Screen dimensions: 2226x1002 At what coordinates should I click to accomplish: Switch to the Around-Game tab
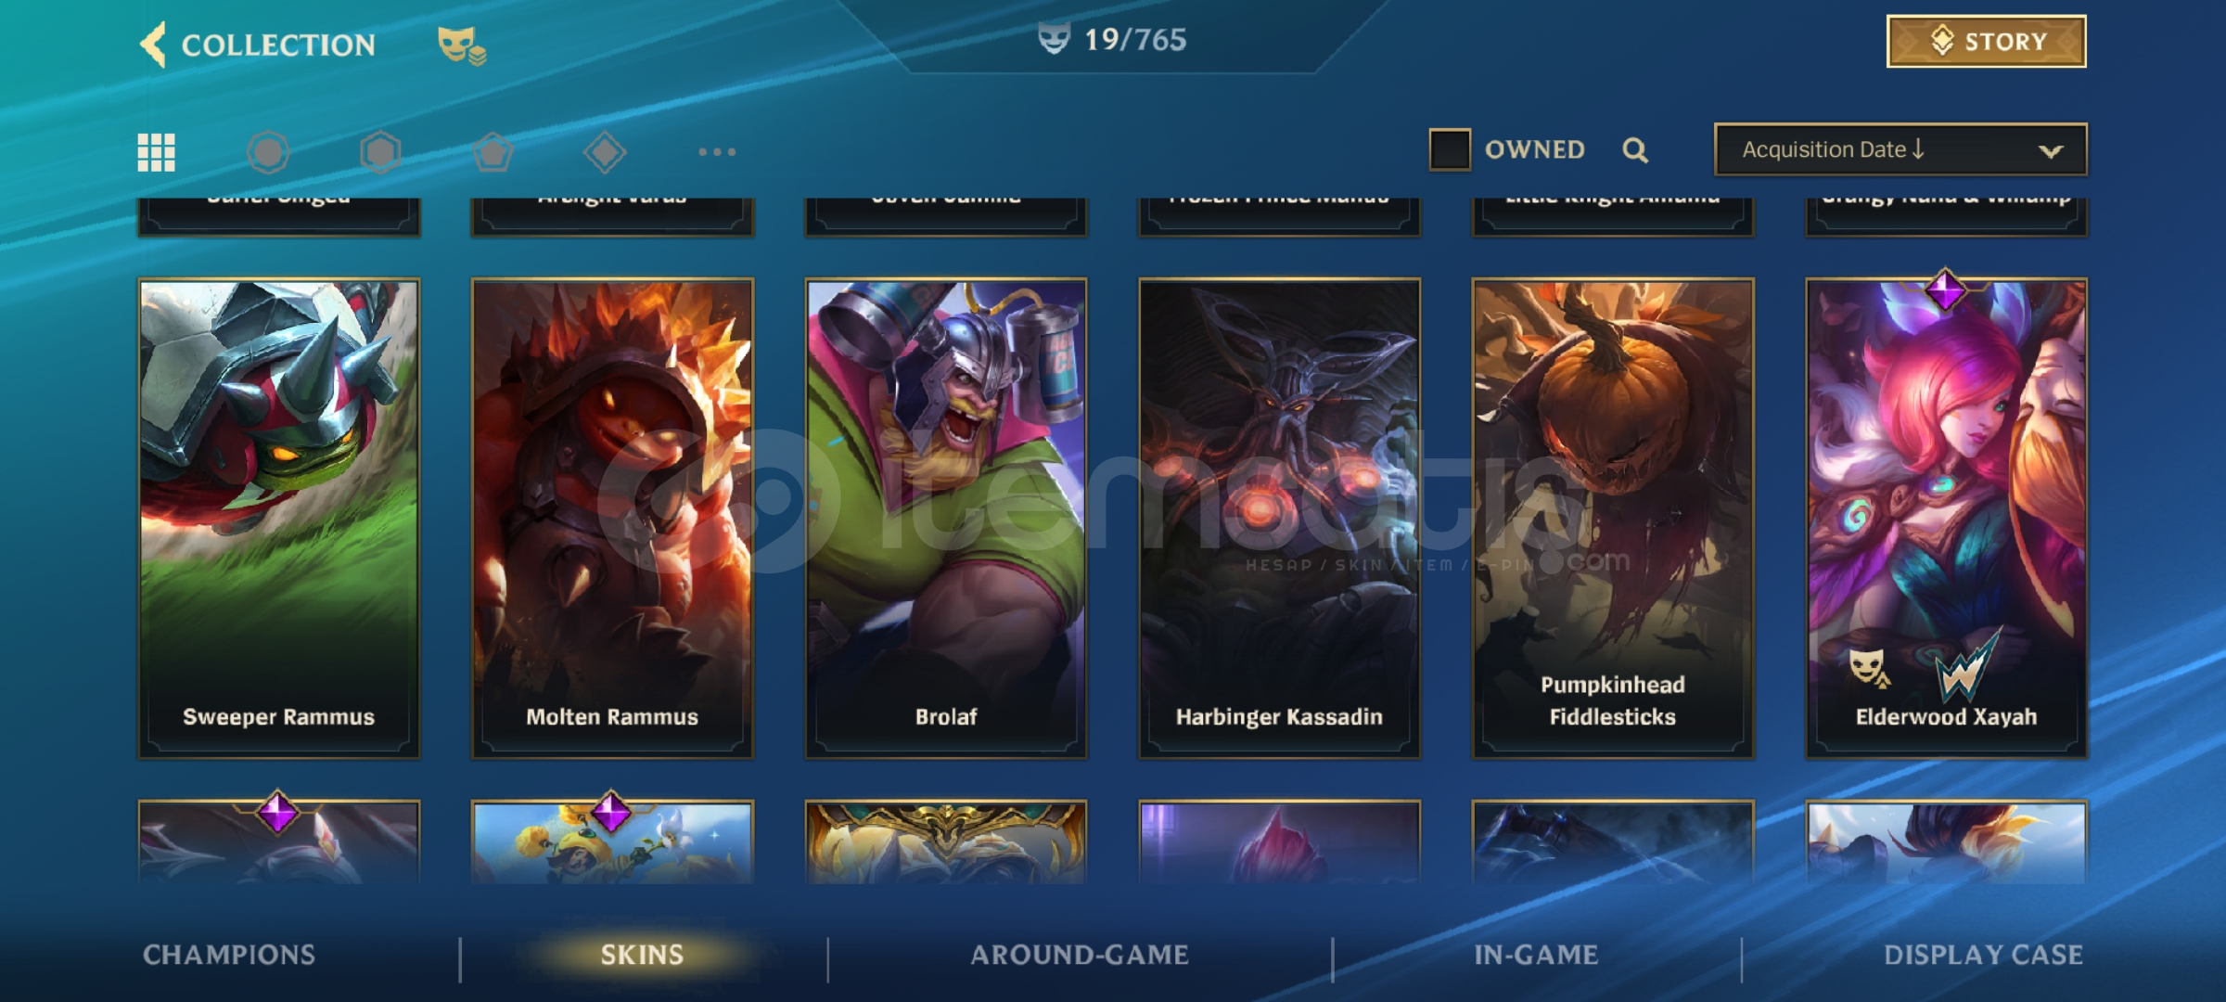click(x=1080, y=955)
